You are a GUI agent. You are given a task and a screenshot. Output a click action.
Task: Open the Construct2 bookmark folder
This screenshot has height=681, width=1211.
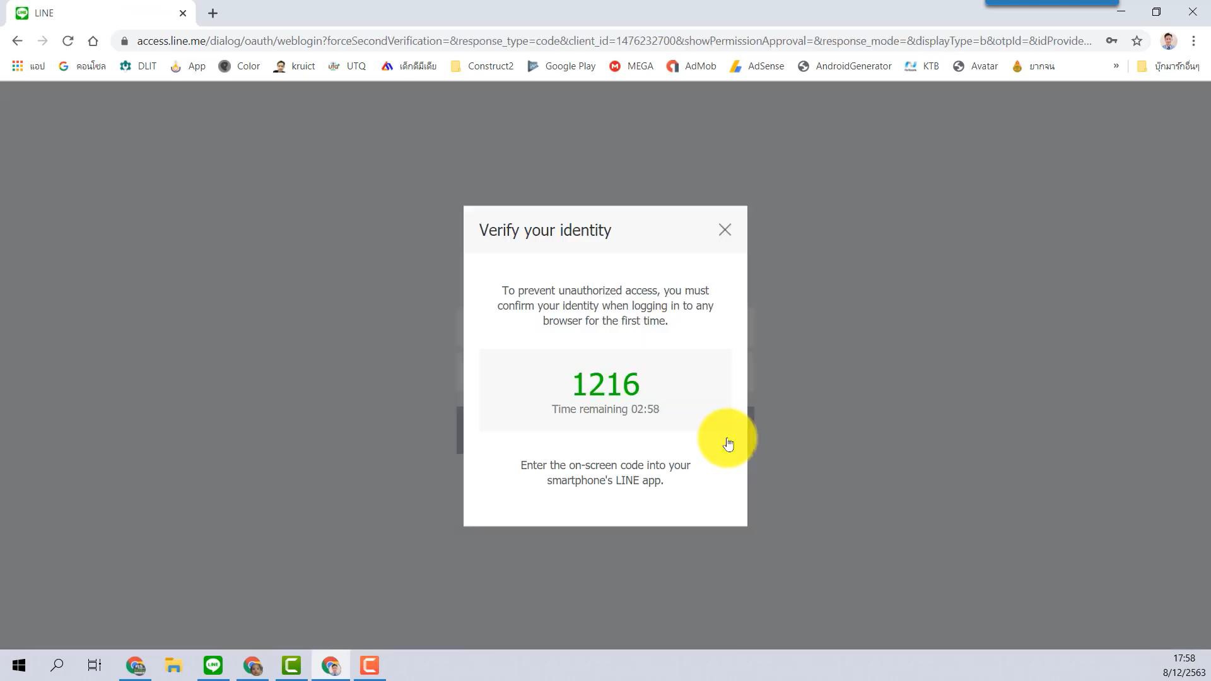[x=482, y=66]
